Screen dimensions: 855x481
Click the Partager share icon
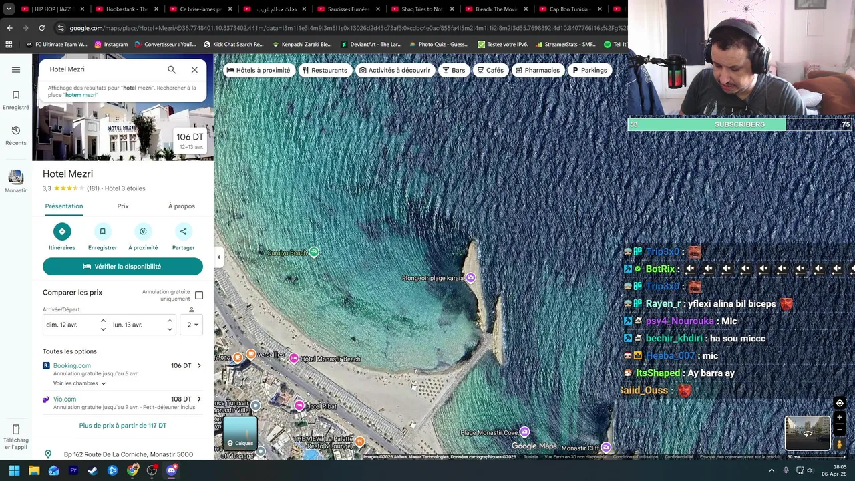[x=183, y=231]
